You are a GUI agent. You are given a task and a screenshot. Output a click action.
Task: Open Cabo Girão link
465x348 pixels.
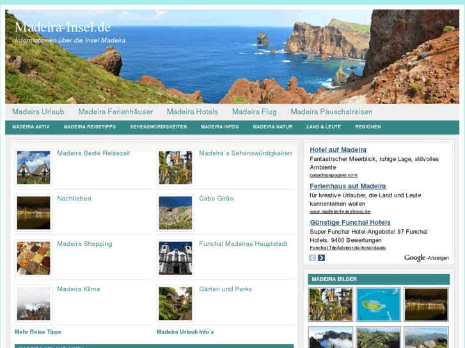pos(216,199)
